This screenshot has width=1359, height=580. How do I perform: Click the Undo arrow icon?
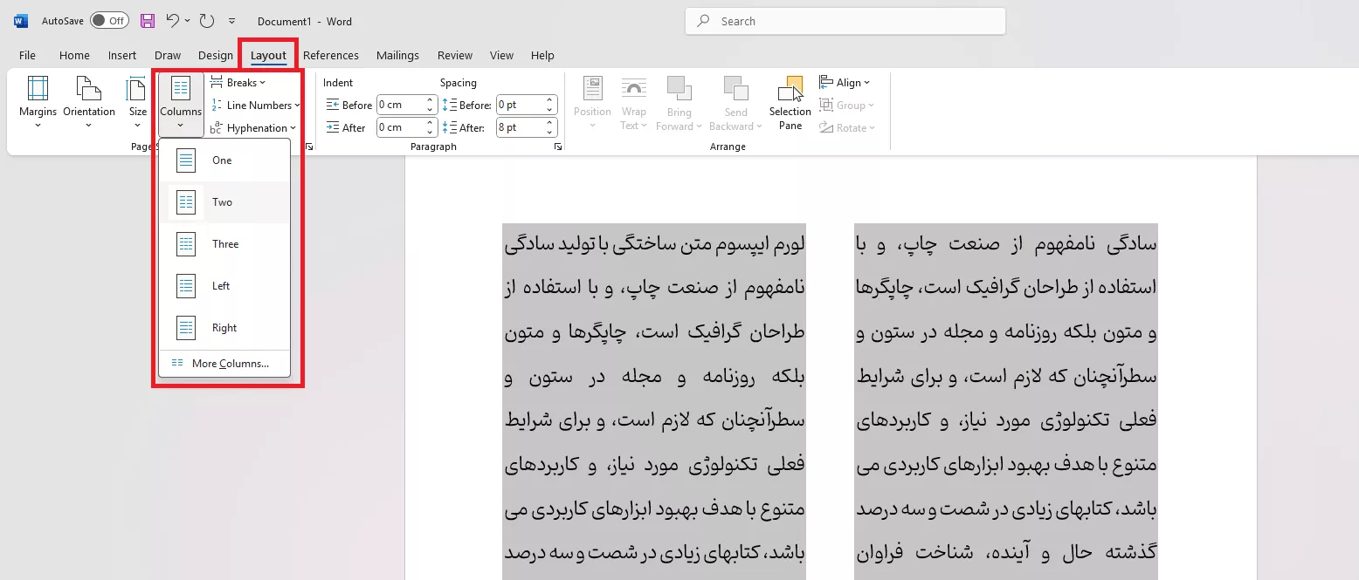173,21
